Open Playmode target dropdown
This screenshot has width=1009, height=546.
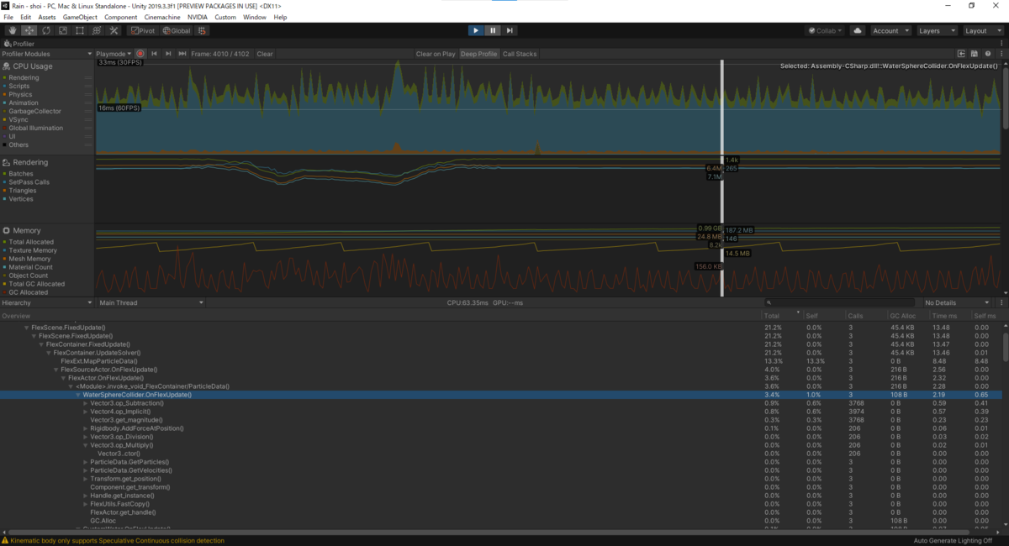pyautogui.click(x=114, y=54)
